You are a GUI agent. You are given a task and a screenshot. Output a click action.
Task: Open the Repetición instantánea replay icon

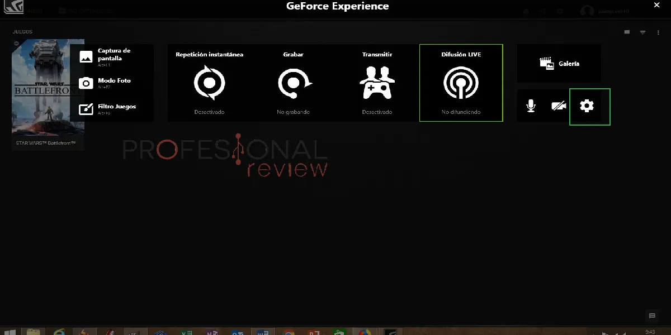click(x=209, y=83)
